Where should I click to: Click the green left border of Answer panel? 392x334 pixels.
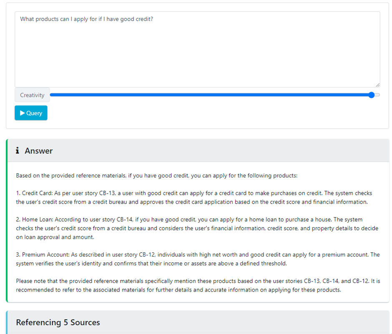click(x=7, y=221)
